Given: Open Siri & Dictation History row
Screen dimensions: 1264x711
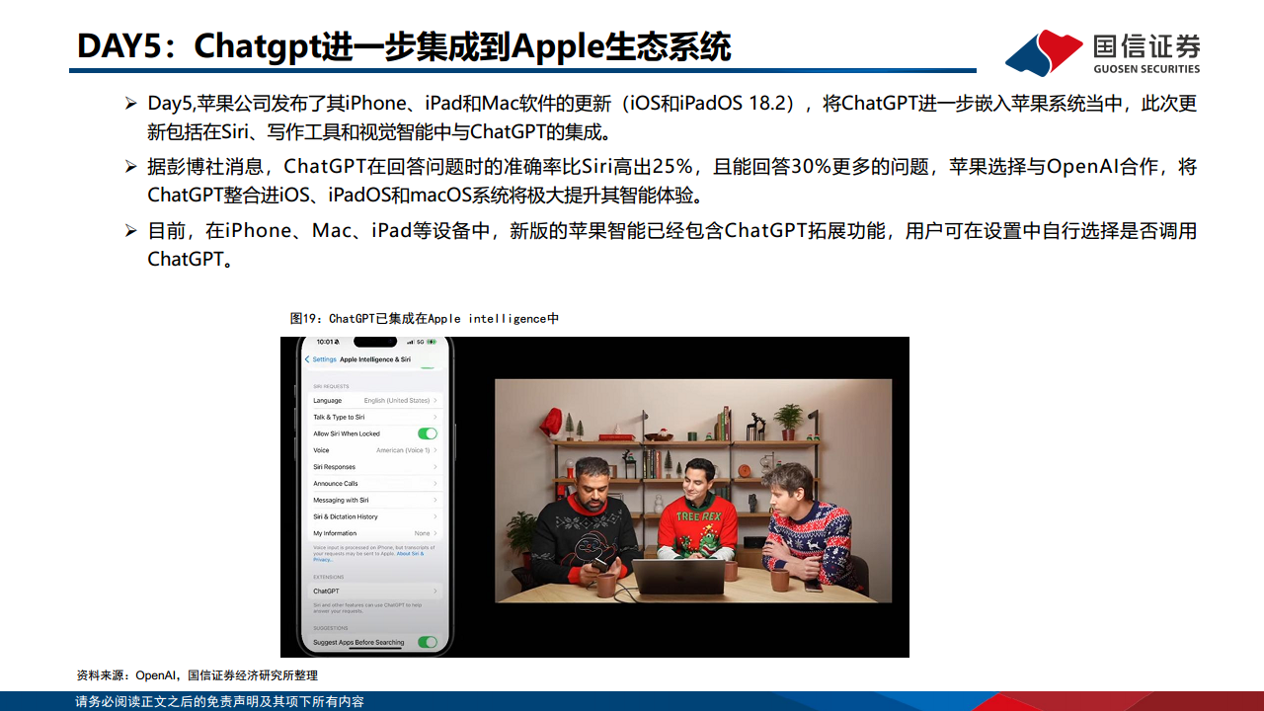Looking at the screenshot, I should pos(374,516).
